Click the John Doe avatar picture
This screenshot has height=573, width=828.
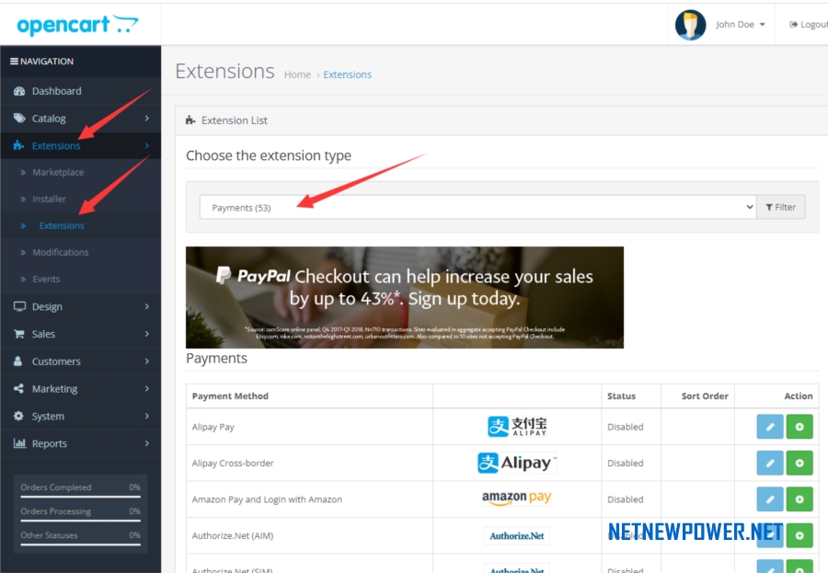pos(690,25)
